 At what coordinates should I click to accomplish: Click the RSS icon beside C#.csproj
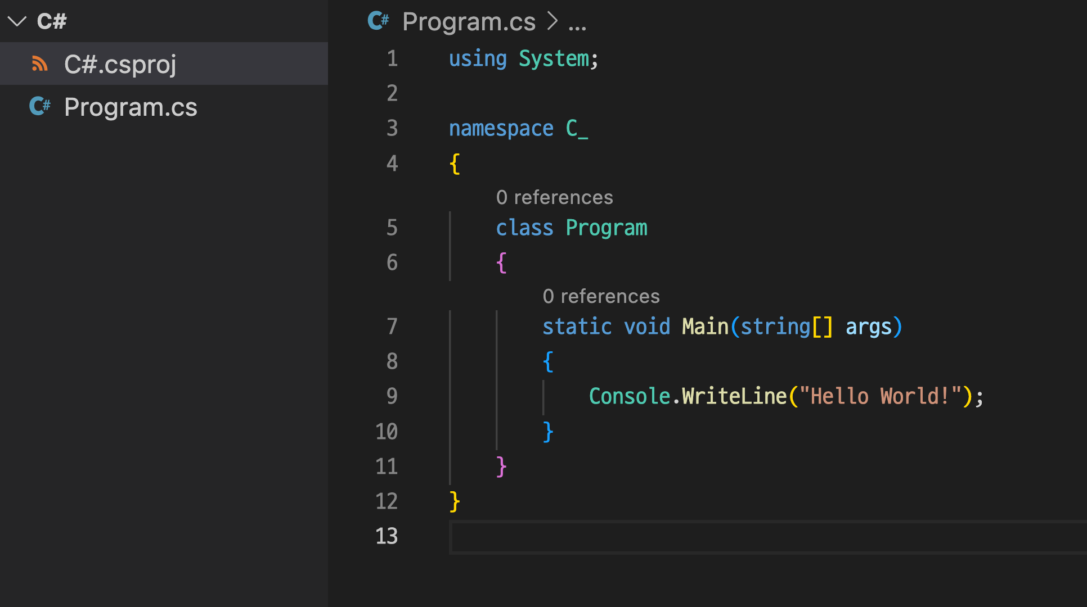coord(39,64)
